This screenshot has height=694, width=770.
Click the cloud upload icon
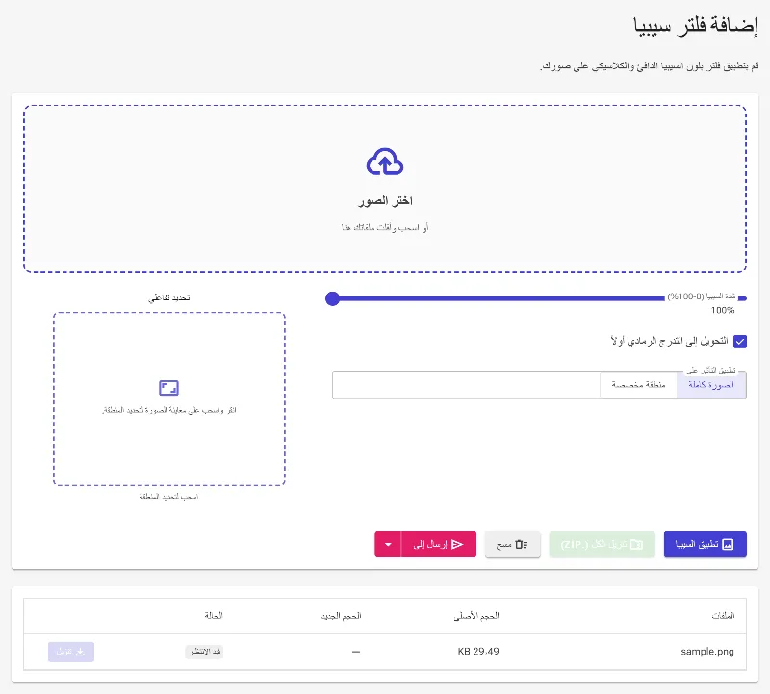[385, 162]
